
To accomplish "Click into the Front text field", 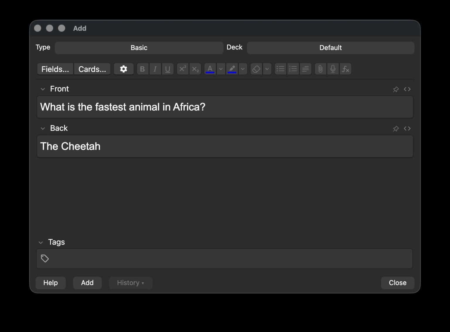I will (x=225, y=107).
